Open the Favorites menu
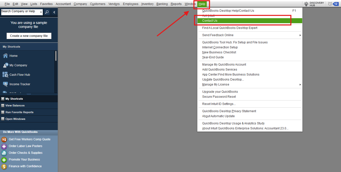The image size is (341, 172). [46, 4]
